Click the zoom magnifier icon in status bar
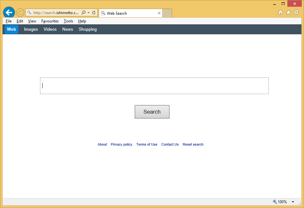This screenshot has width=304, height=208. [x=275, y=202]
